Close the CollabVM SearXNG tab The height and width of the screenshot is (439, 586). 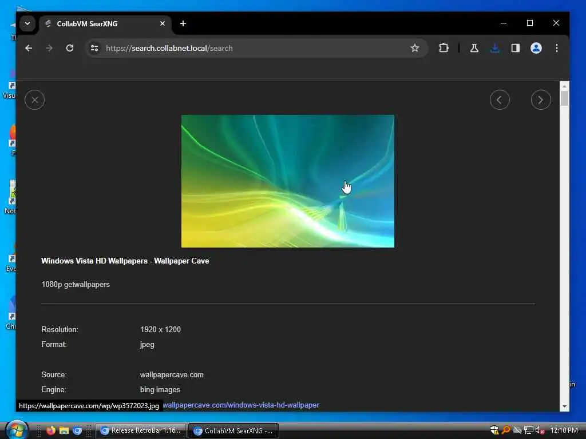tap(162, 23)
